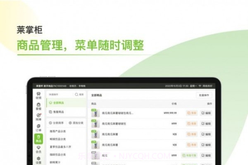Click the 收银员 cashier name in top bar

tap(77, 86)
